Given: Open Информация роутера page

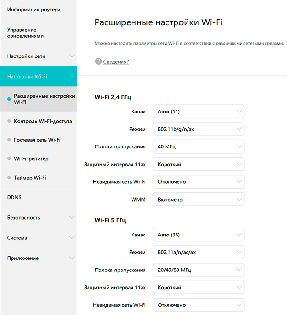Looking at the screenshot, I should 33,10.
